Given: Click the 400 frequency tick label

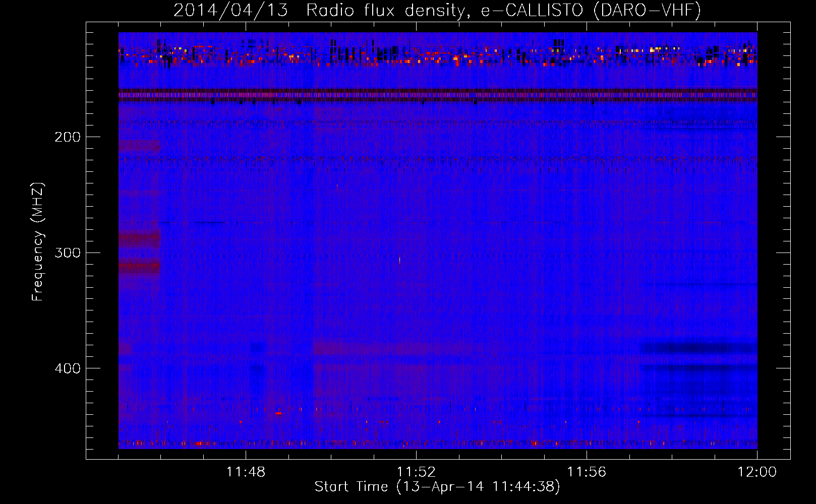Looking at the screenshot, I should point(68,368).
